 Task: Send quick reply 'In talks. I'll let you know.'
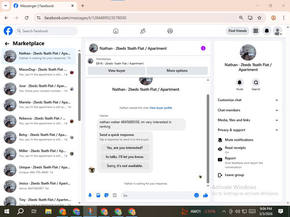tap(125, 157)
